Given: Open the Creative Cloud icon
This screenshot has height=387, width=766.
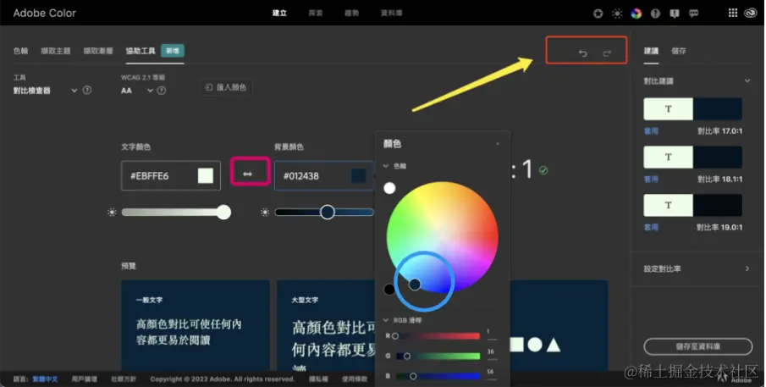Looking at the screenshot, I should 751,14.
